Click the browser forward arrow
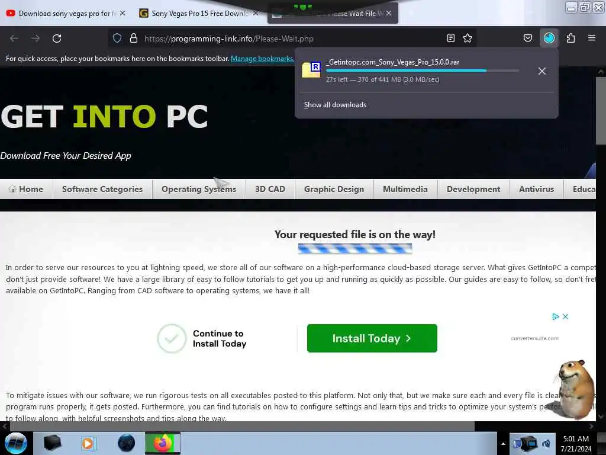The image size is (606, 455). 36,39
